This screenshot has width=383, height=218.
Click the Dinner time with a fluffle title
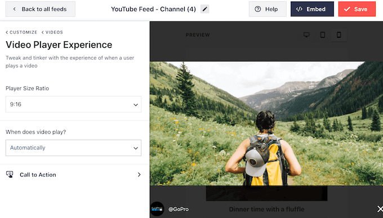266,209
